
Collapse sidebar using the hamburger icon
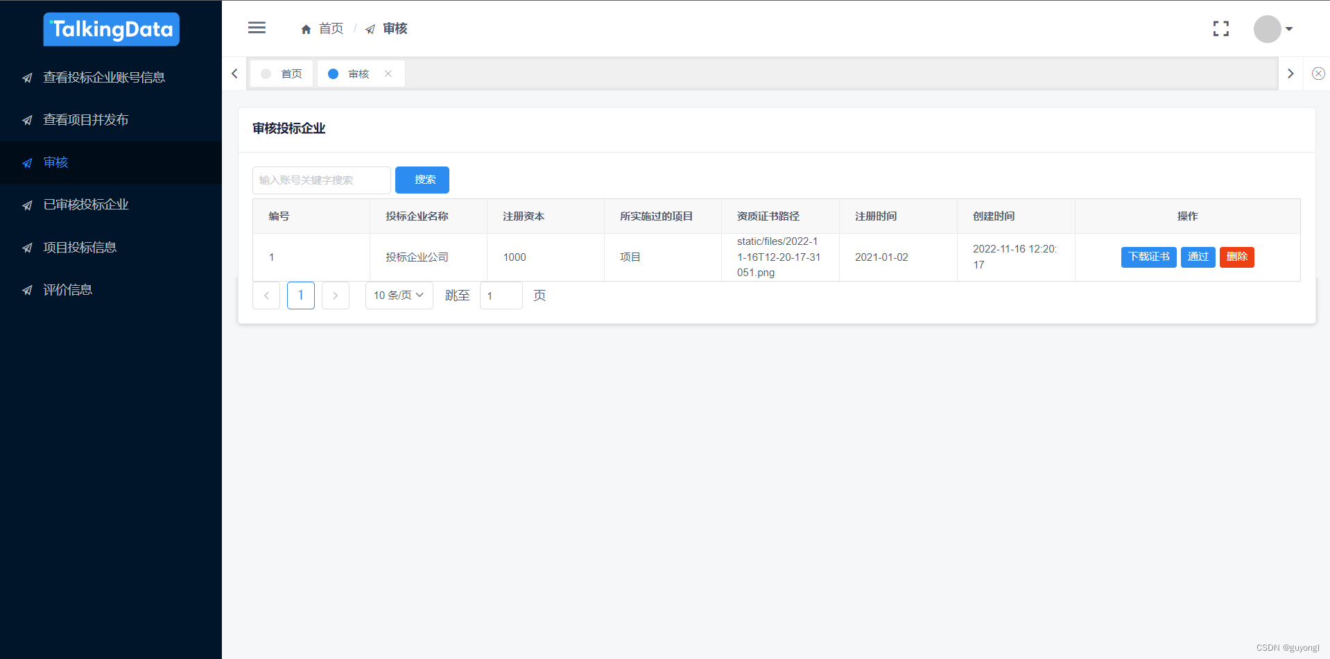coord(257,28)
